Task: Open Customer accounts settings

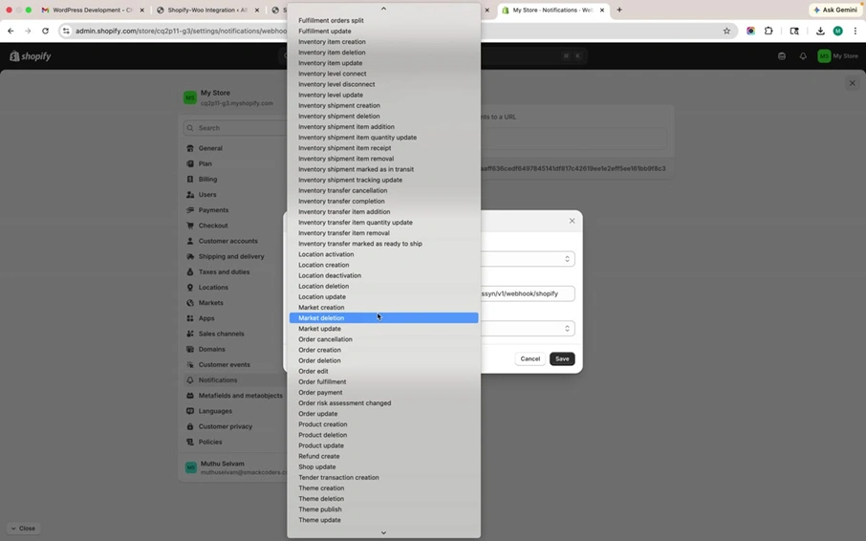Action: [228, 241]
